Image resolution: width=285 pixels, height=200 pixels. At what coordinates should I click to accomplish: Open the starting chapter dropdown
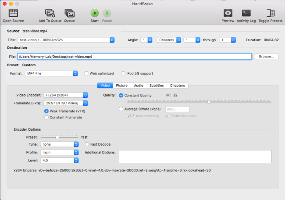pos(192,40)
